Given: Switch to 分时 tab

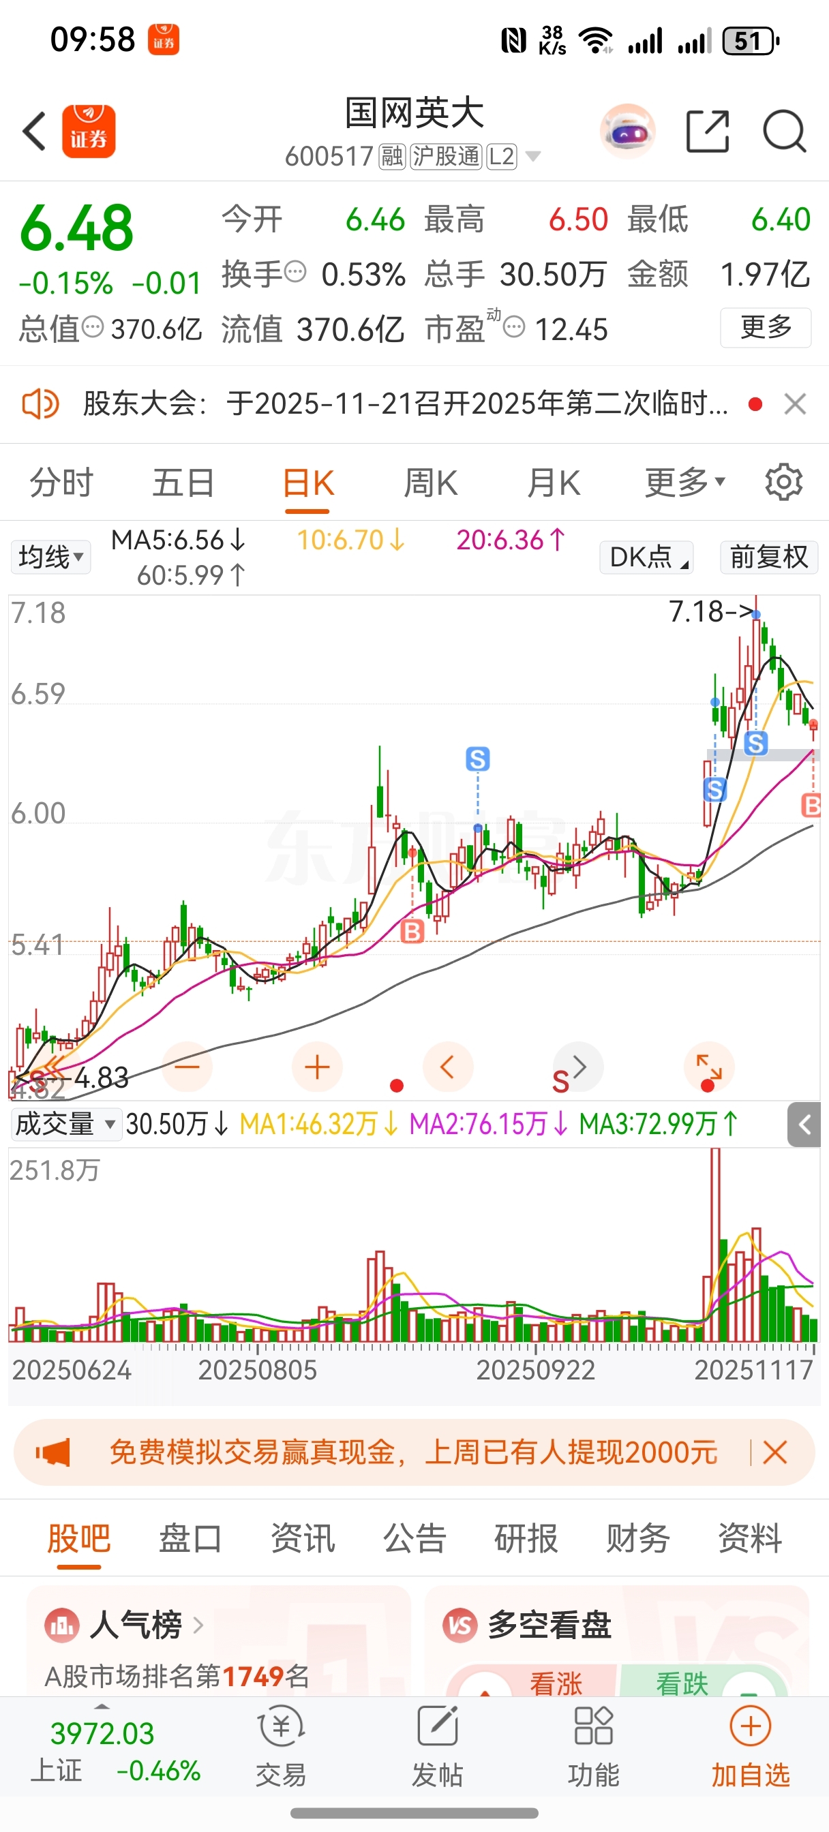Looking at the screenshot, I should pyautogui.click(x=61, y=482).
